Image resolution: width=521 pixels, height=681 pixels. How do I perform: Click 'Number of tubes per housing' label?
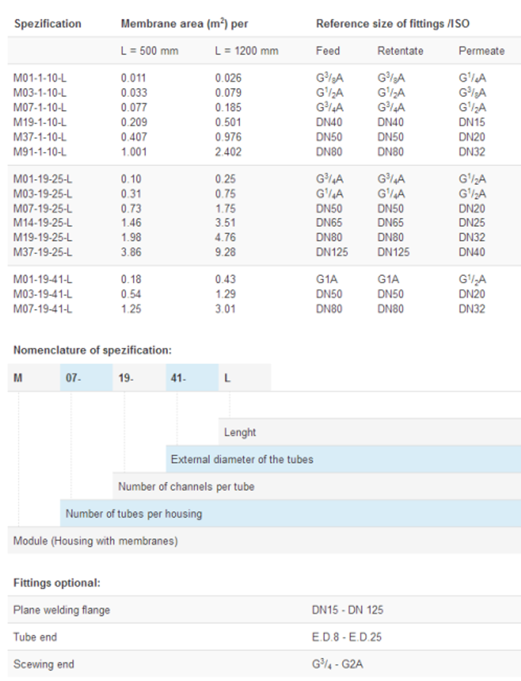pos(134,514)
